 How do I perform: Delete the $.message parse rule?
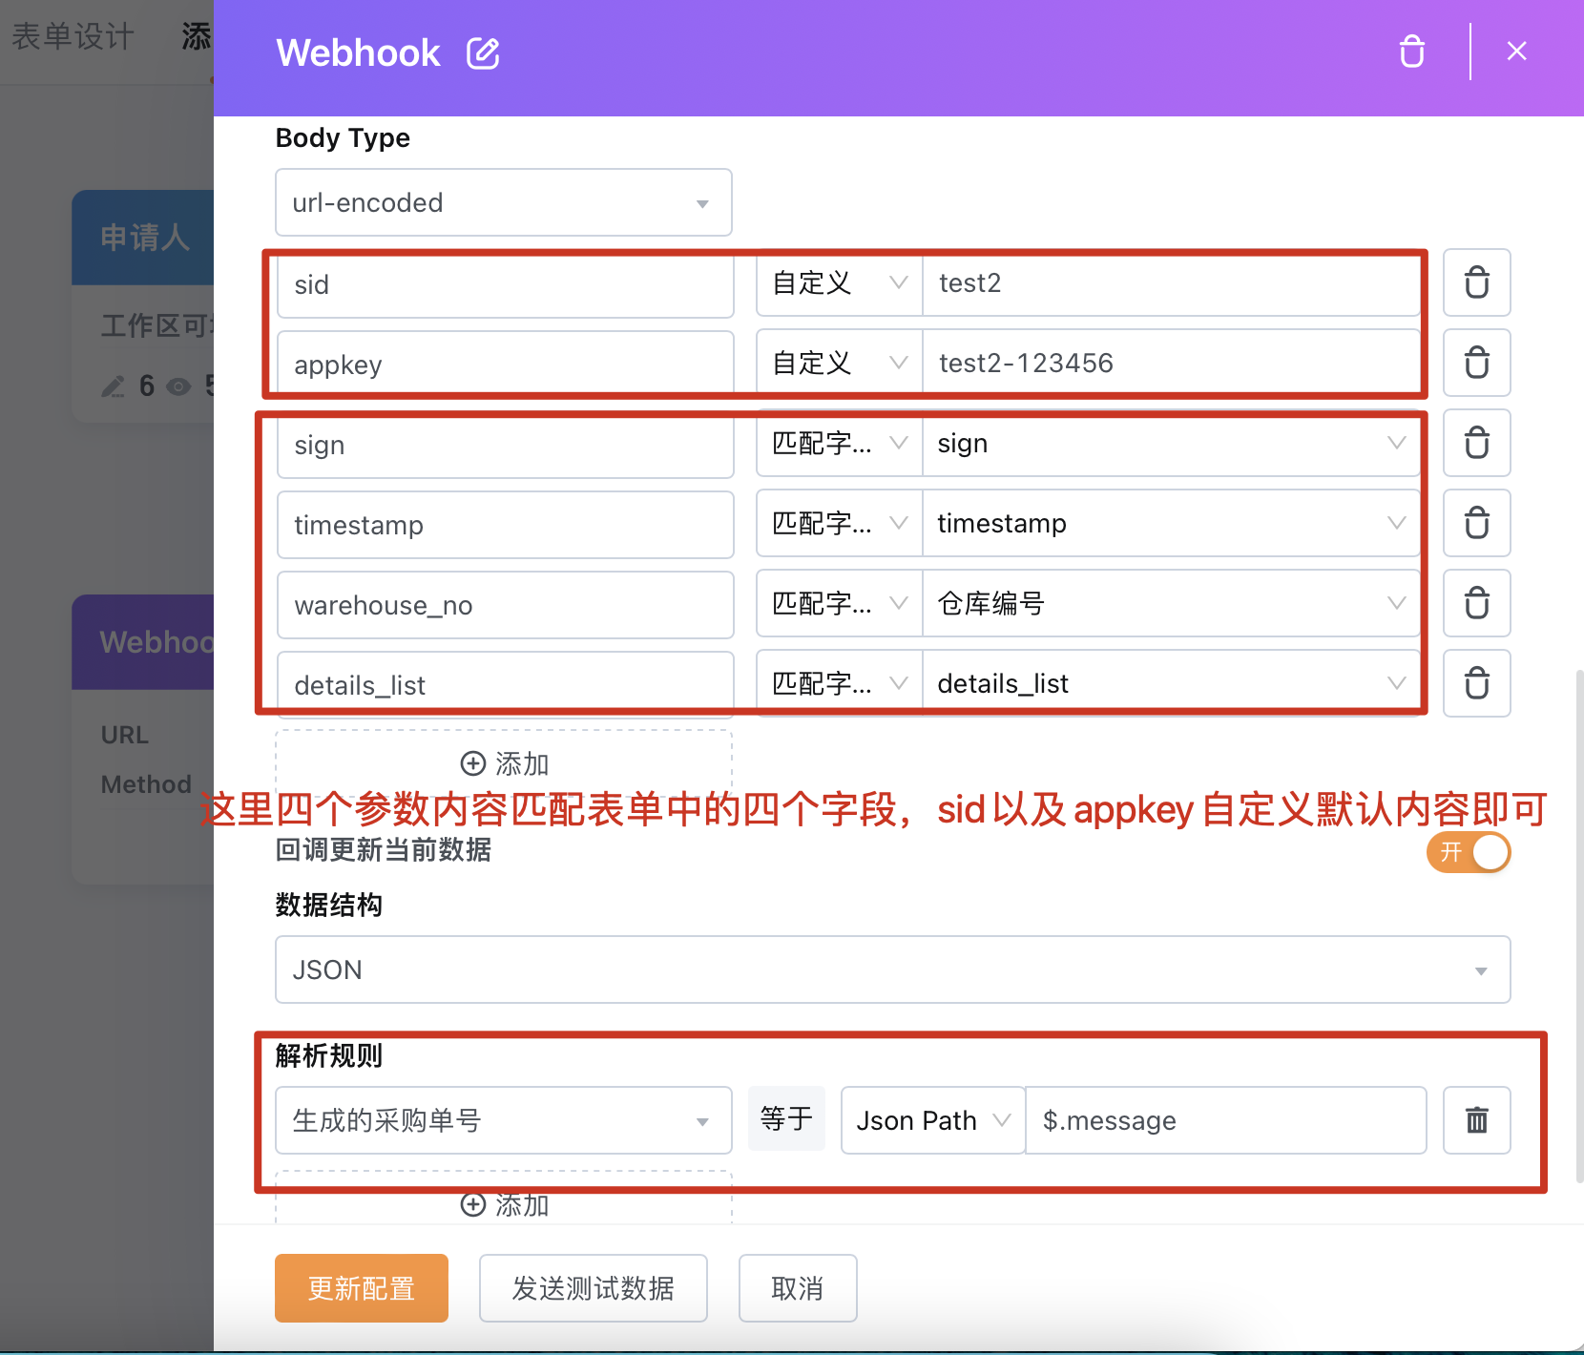[x=1476, y=1120]
